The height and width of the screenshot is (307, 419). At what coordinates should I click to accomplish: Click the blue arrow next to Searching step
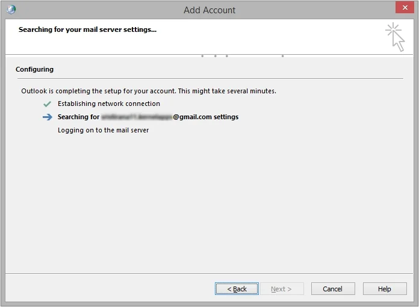coord(48,117)
